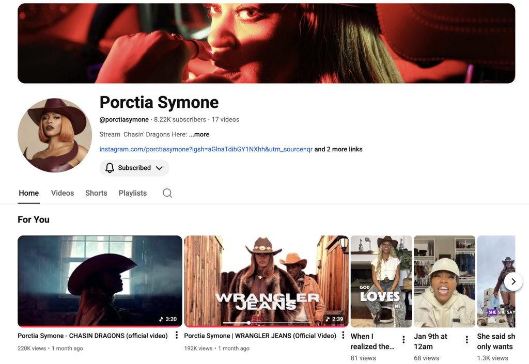Screen dimensions: 529x364
Task: Expand 'and 2 more links'
Action: coord(338,149)
